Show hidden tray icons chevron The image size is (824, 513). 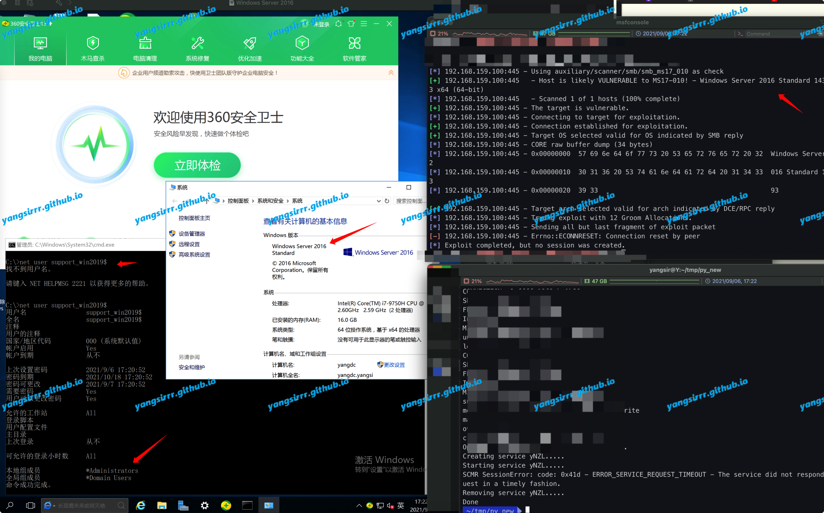click(359, 506)
